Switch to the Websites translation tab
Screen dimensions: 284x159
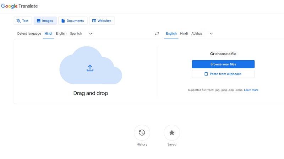[x=102, y=21]
